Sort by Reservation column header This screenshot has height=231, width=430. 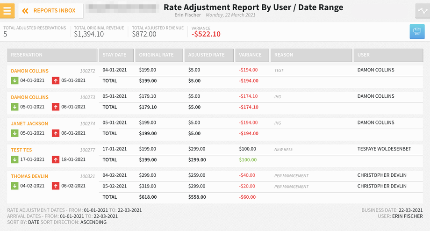52,55
